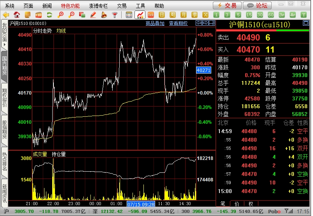
Task: Open the 特色功能 menu
Action: point(71,6)
